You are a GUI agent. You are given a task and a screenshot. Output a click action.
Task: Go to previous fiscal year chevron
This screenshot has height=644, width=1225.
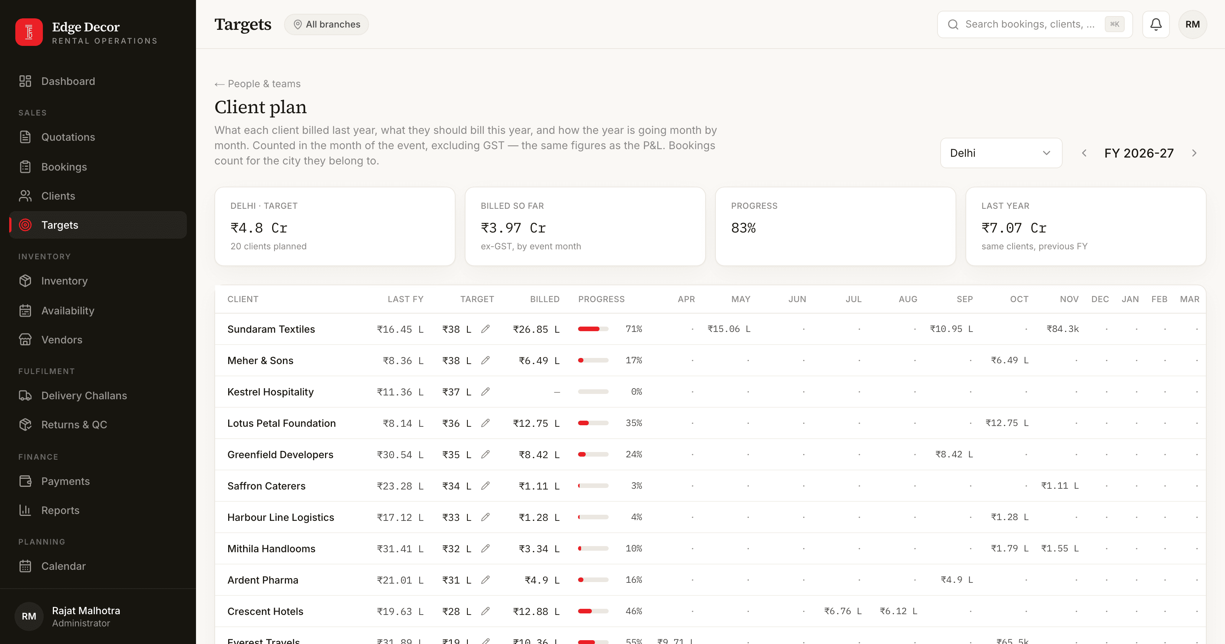tap(1084, 153)
